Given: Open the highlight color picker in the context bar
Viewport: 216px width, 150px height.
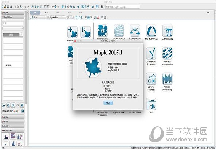Looking at the screenshot, I should (x=98, y=17).
